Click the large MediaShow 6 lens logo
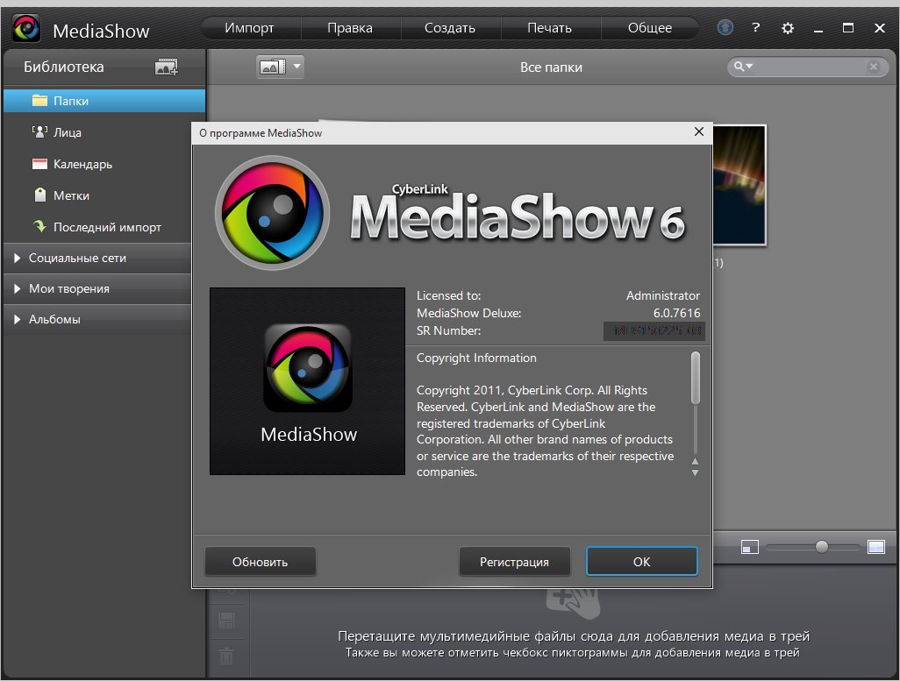Screen dimensions: 900x681 (272, 213)
